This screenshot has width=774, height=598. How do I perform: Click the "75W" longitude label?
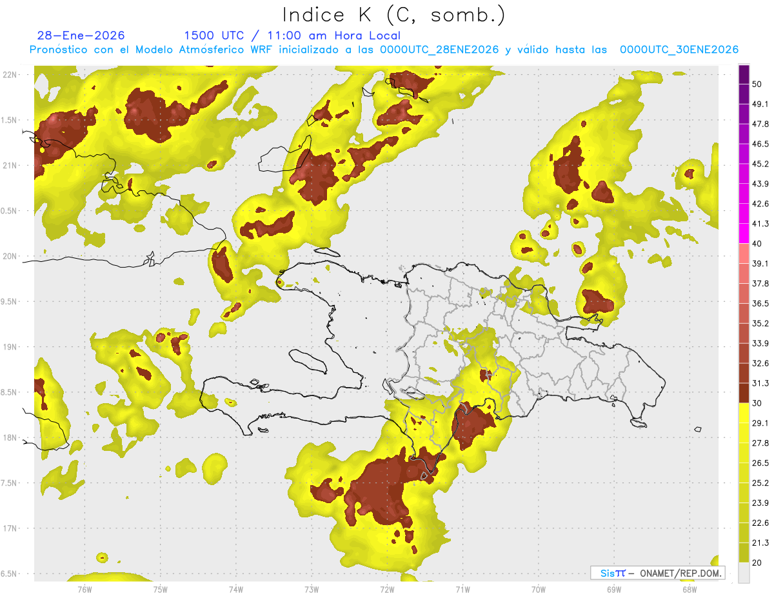[x=160, y=589]
